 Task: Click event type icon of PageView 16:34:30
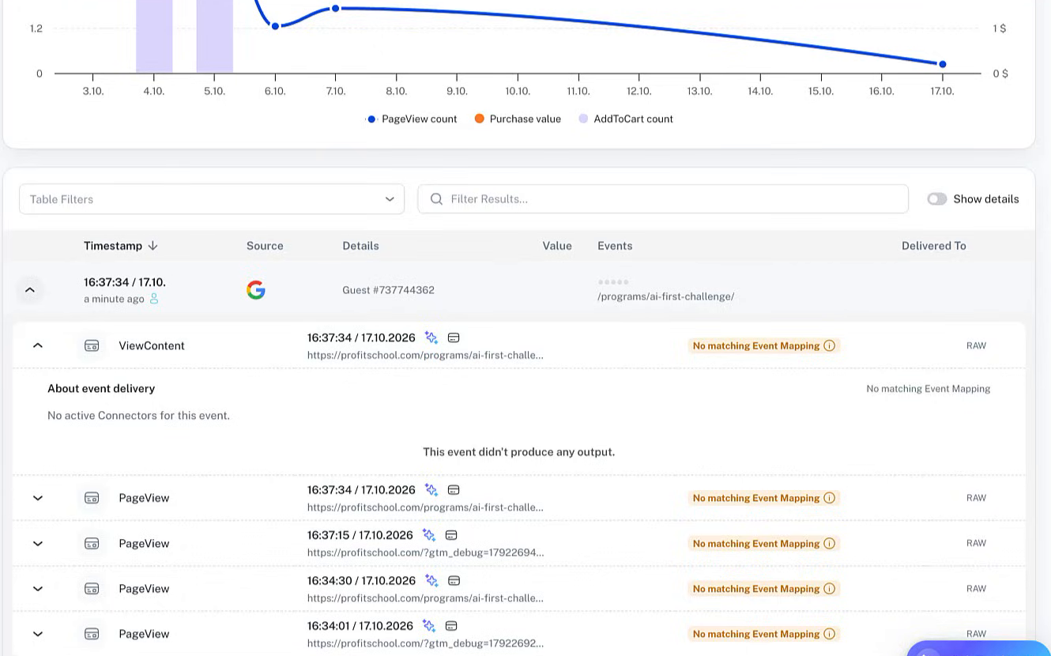(x=92, y=589)
